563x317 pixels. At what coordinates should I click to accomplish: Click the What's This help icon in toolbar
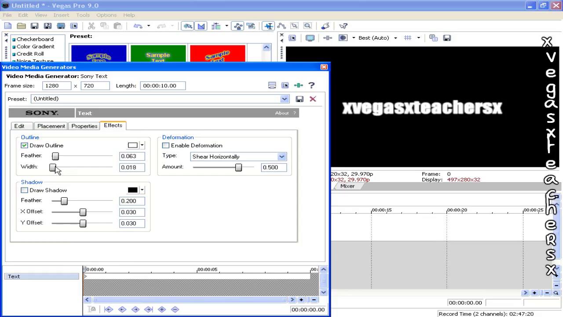click(344, 26)
